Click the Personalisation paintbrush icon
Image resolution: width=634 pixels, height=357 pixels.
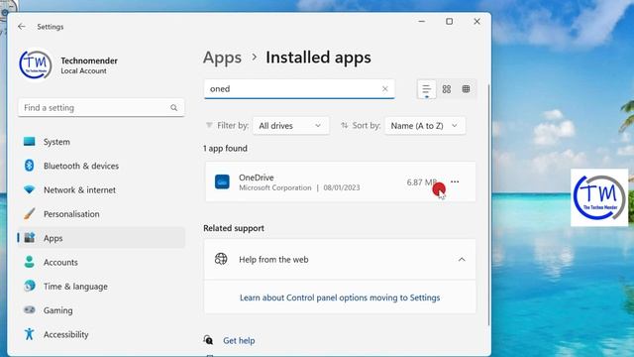(29, 214)
